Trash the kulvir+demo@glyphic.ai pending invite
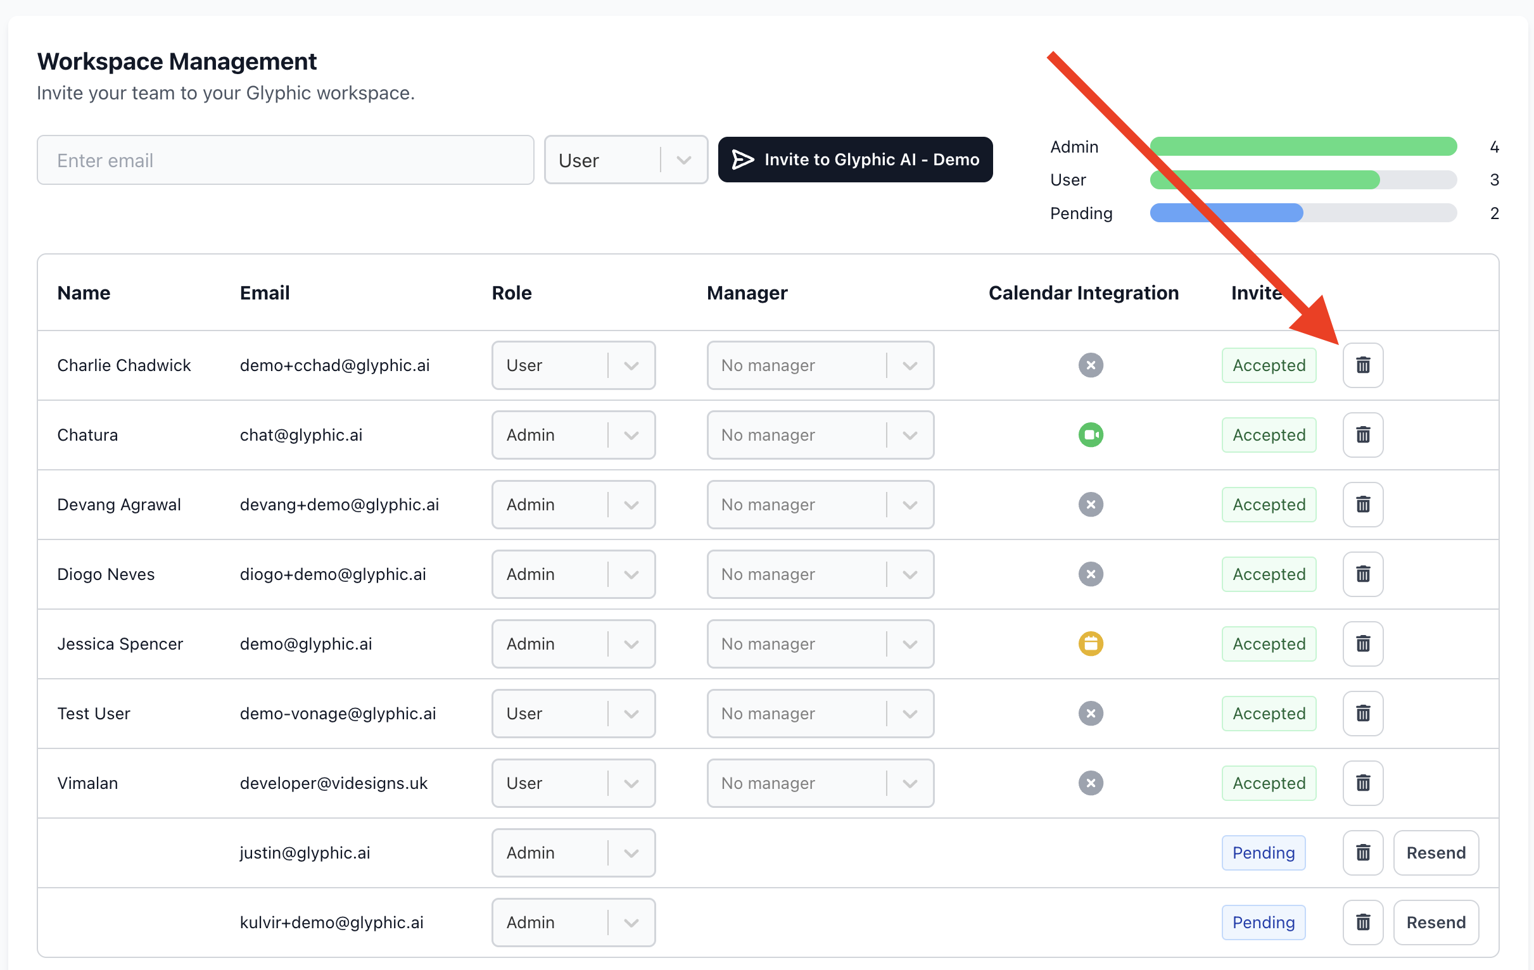1534x970 pixels. click(1362, 923)
